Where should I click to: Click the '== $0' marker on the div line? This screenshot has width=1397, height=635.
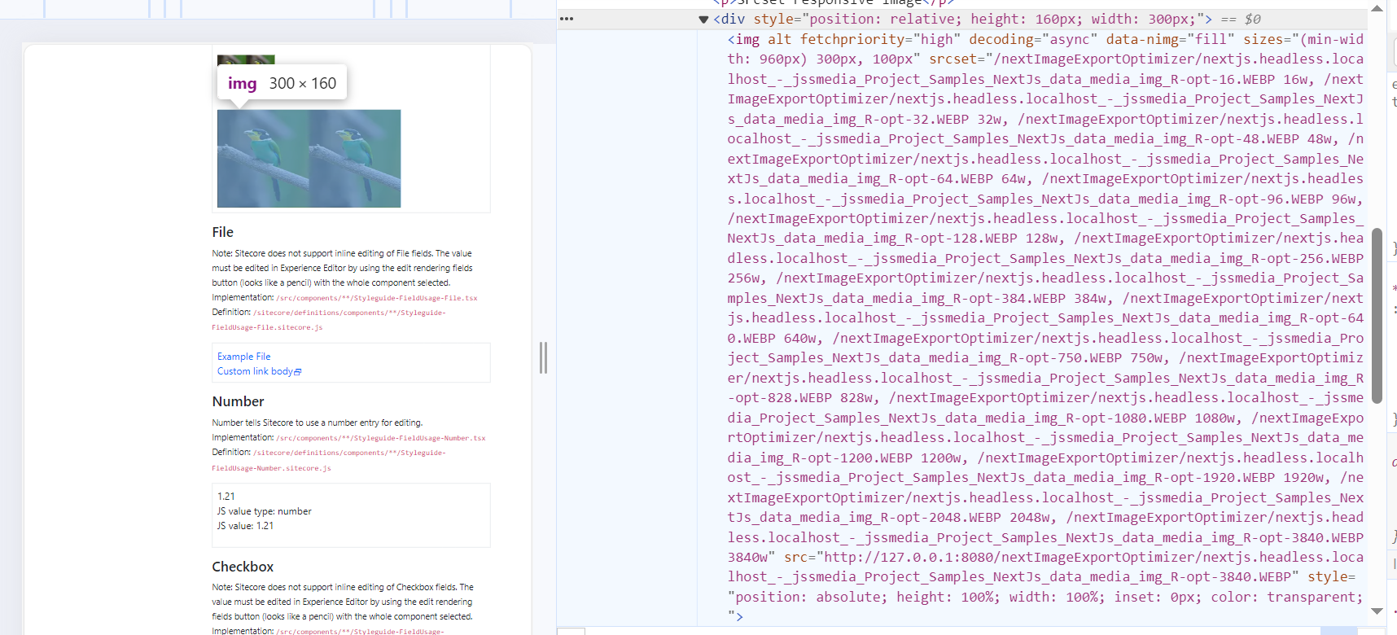[1241, 19]
